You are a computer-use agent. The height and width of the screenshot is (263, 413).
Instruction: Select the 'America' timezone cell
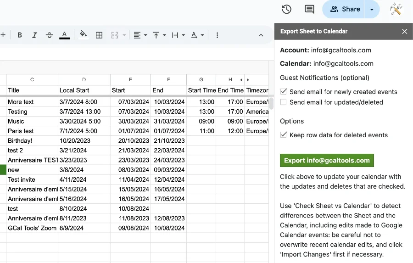tap(257, 112)
